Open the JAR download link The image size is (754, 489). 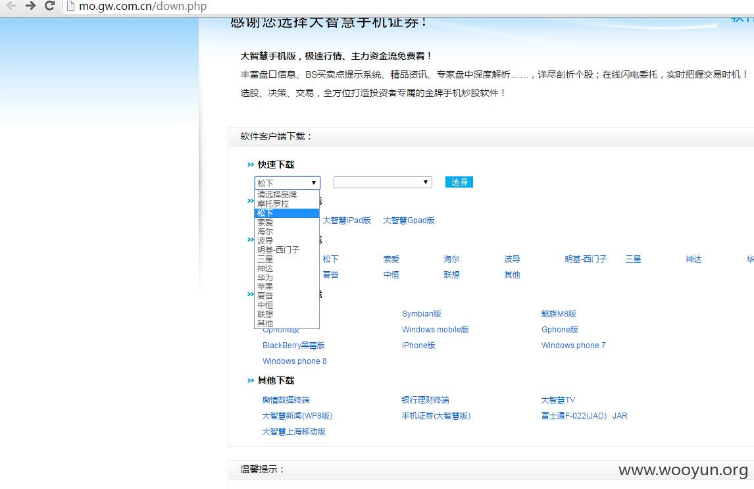[620, 416]
